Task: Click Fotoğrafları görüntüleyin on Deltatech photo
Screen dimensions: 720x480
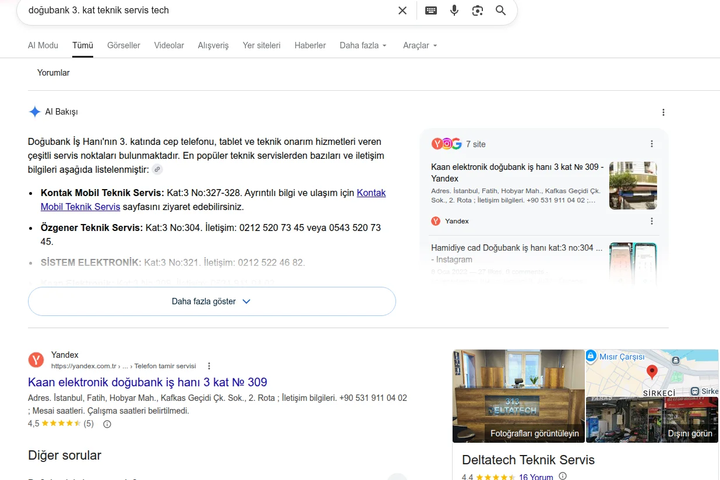Action: click(x=535, y=433)
